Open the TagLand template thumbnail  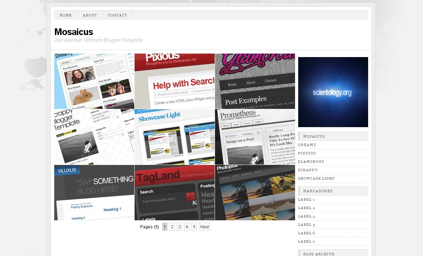point(174,193)
